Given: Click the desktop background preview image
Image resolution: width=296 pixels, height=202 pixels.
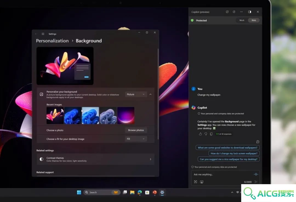Looking at the screenshot, I should click(x=65, y=66).
